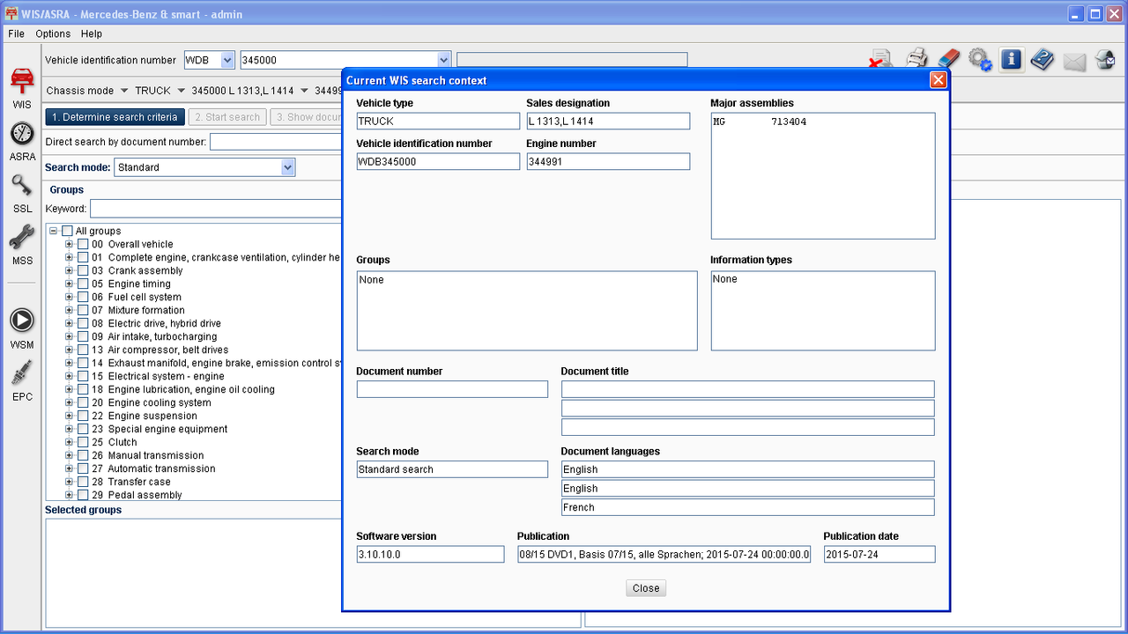Click the Direct search by document number field
Screen dimensions: 1128x634
[x=276, y=142]
